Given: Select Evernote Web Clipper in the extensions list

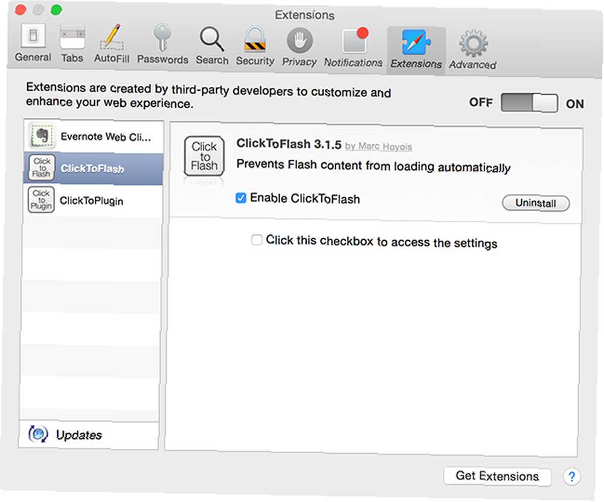Looking at the screenshot, I should [94, 136].
